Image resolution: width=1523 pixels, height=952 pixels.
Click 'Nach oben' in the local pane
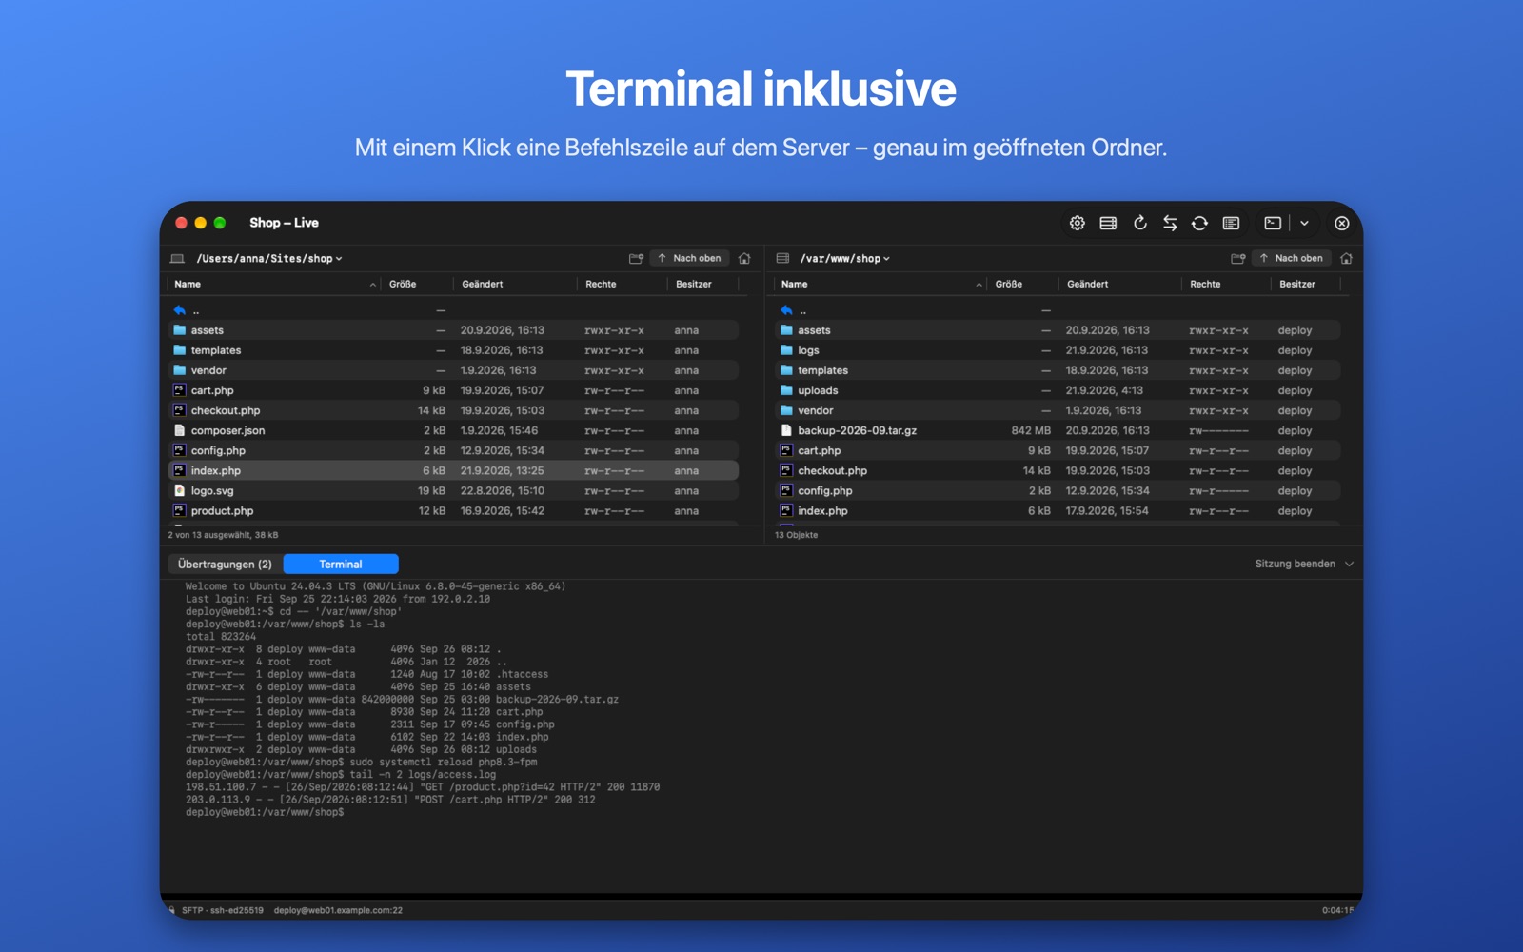pos(689,258)
